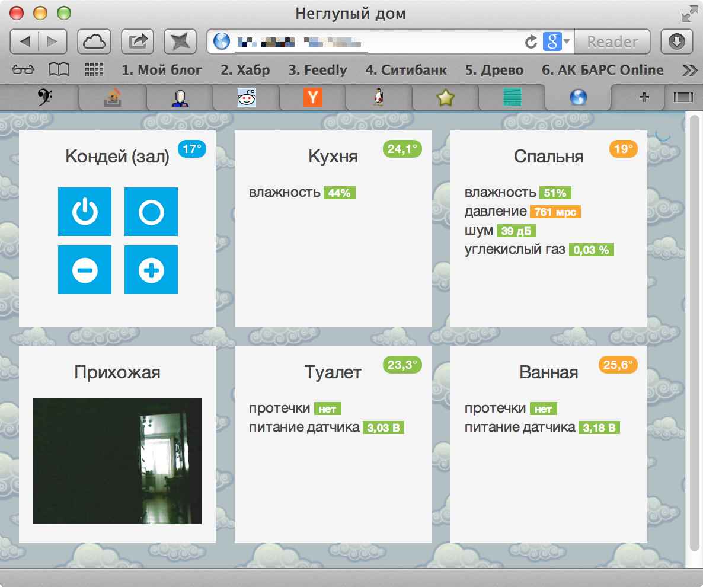Viewport: 703px width, 587px height.
Task: Click the Share toolbar button
Action: [138, 42]
